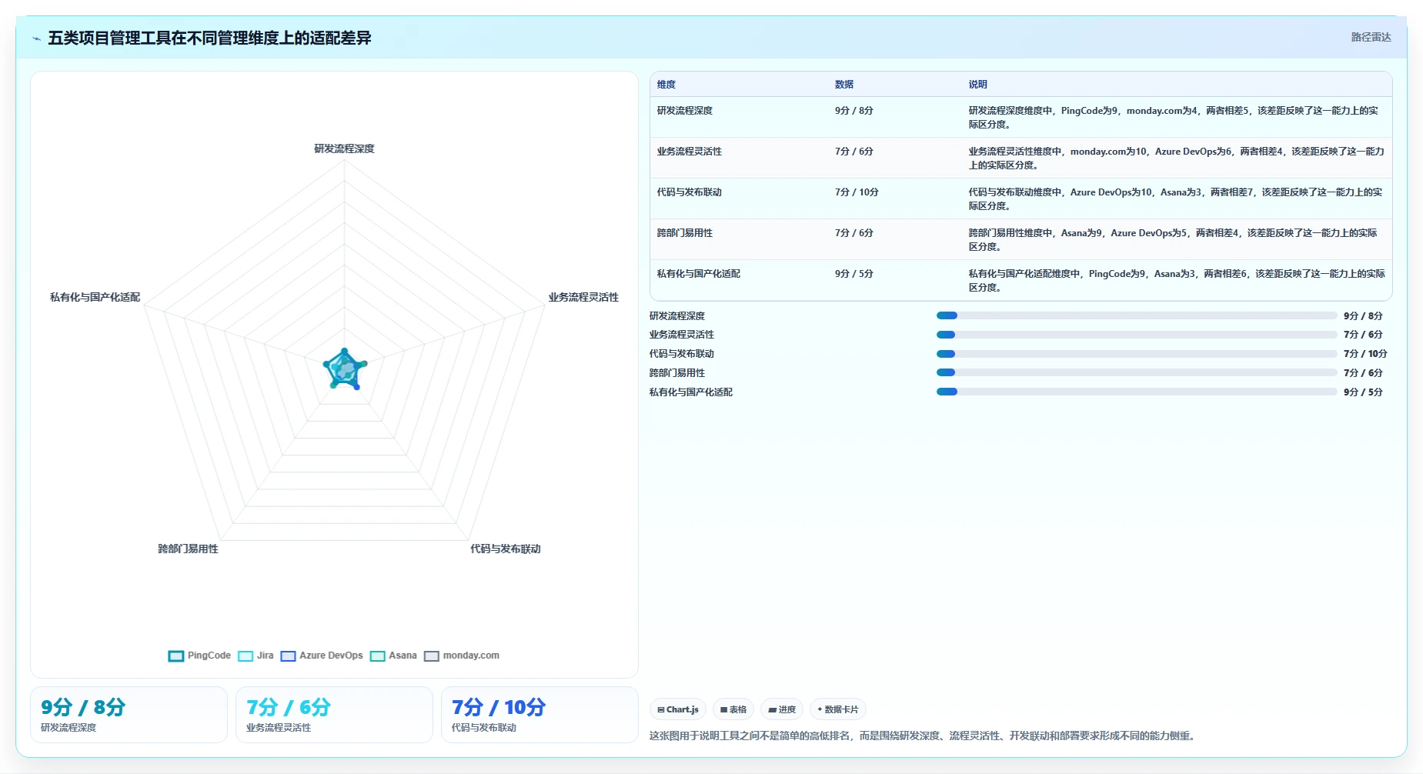
Task: Toggle Asana legend entry
Action: (393, 656)
